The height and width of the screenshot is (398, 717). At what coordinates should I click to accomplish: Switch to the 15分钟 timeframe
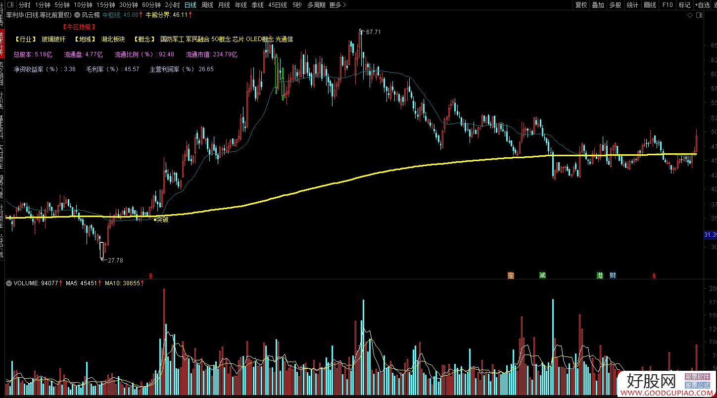(x=106, y=5)
